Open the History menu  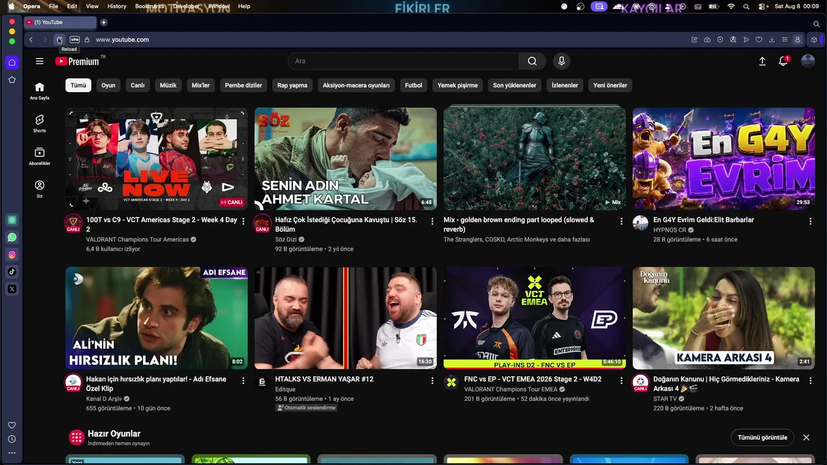click(x=117, y=6)
